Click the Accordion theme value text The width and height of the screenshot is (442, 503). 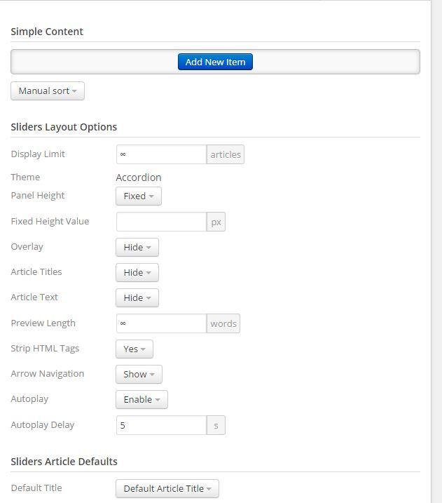(x=139, y=177)
